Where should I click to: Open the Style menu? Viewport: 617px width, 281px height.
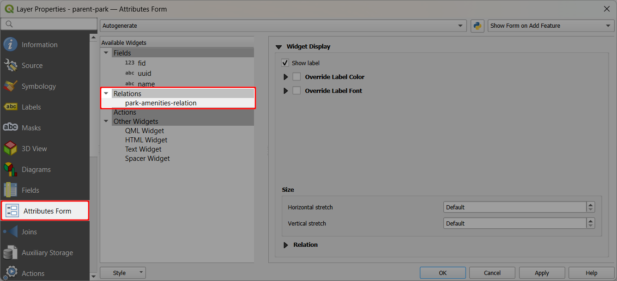(x=122, y=273)
